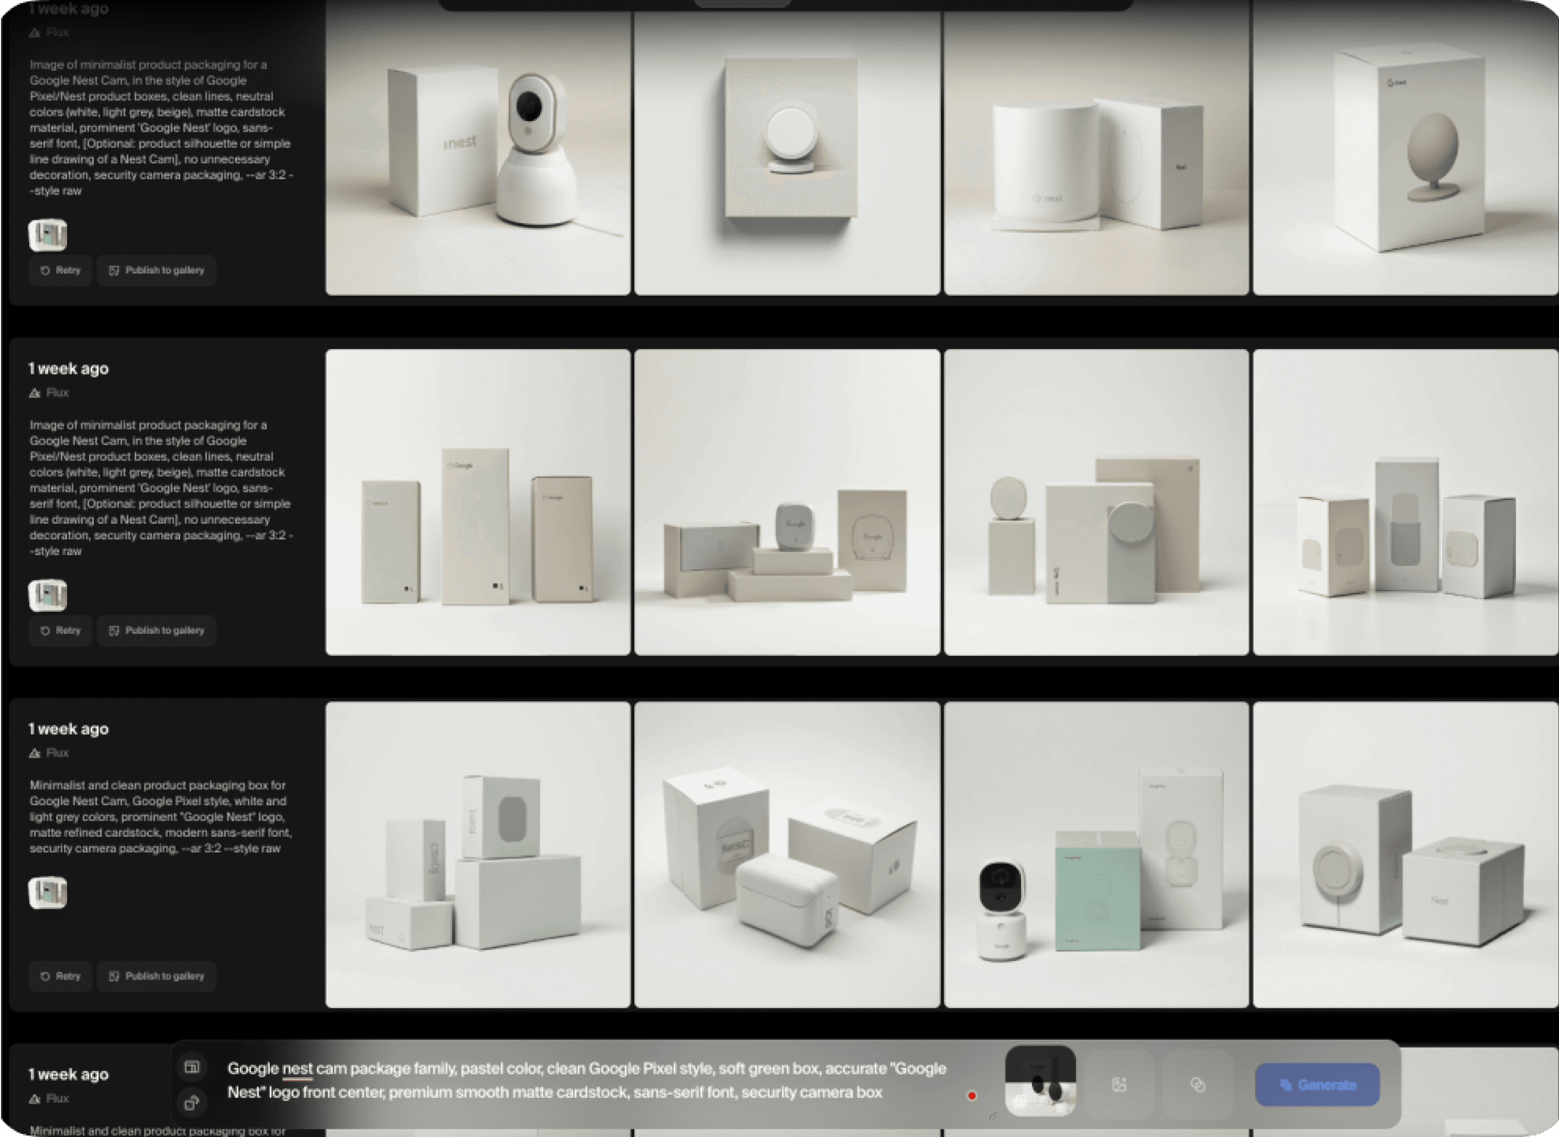The height and width of the screenshot is (1137, 1559).
Task: Retry the generation in the three tall boxes row
Action: pyautogui.click(x=61, y=630)
